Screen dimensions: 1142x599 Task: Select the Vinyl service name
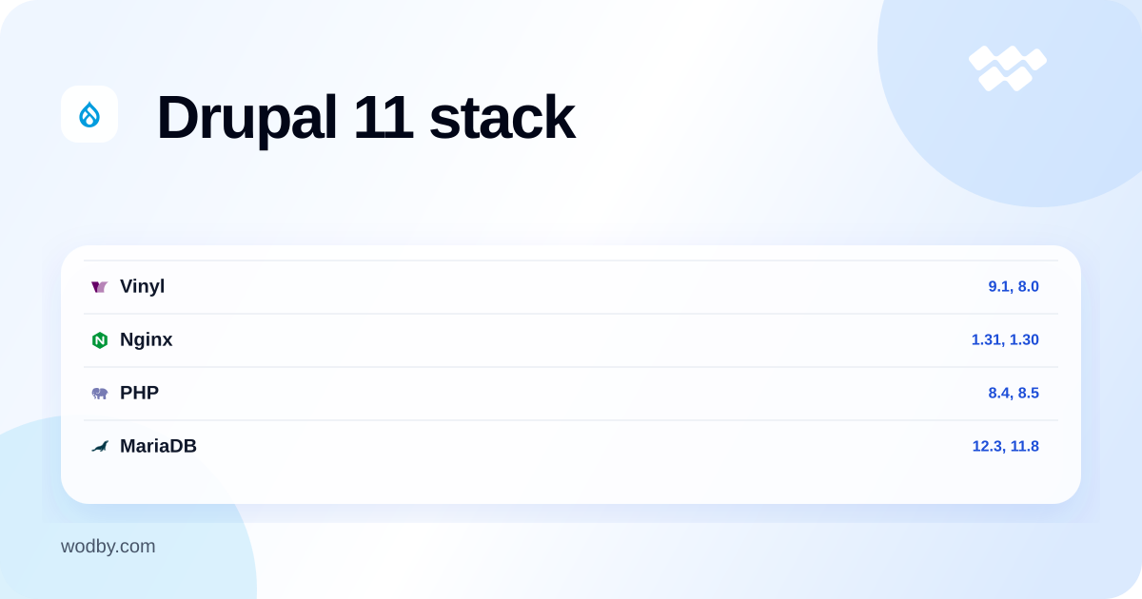(x=142, y=286)
